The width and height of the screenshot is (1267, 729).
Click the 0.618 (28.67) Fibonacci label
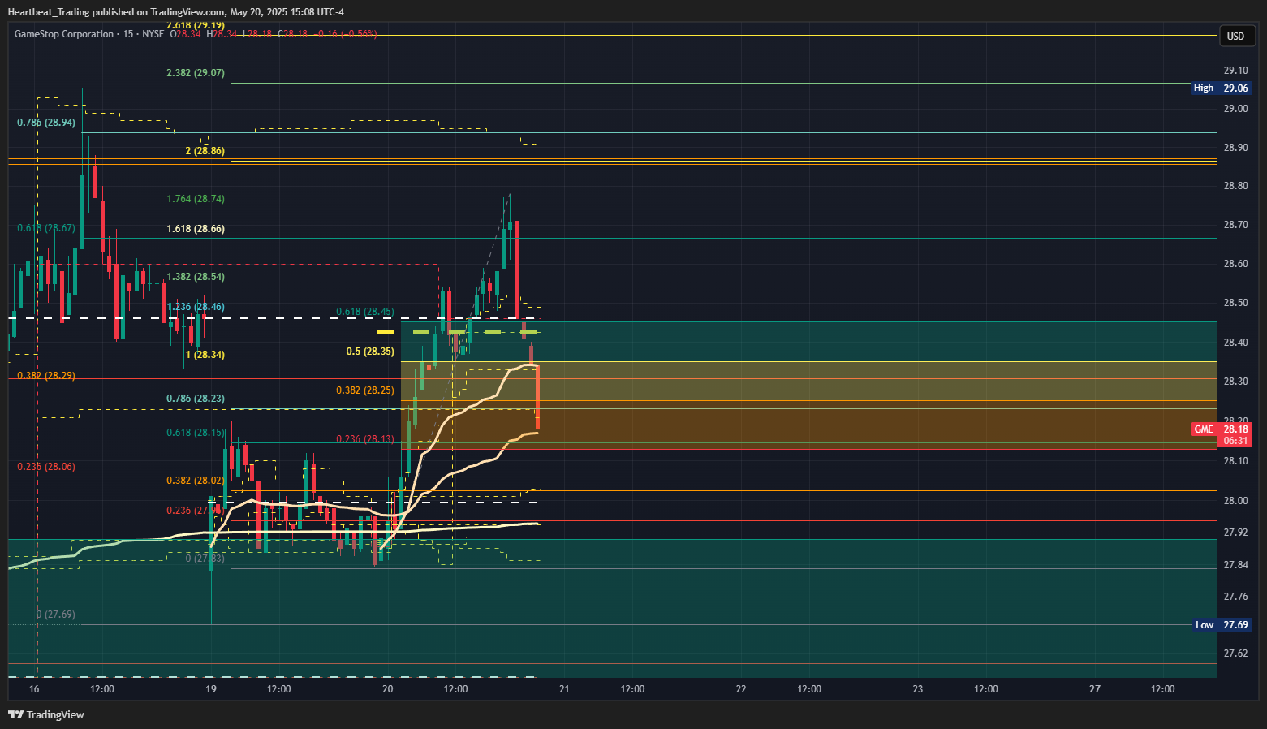46,228
